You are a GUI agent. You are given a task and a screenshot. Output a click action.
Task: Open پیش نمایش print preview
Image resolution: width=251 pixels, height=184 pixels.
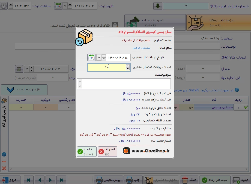click(x=108, y=180)
